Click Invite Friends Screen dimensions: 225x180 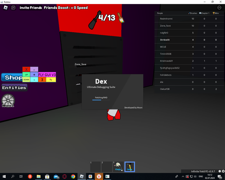[x=31, y=8]
